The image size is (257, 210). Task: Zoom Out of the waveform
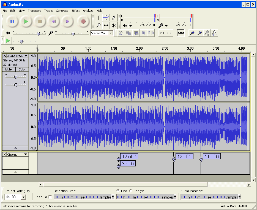(x=199, y=33)
